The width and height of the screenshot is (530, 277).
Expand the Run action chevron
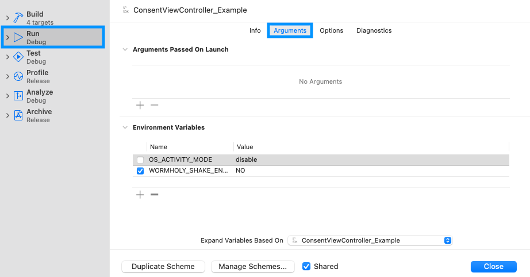(7, 37)
